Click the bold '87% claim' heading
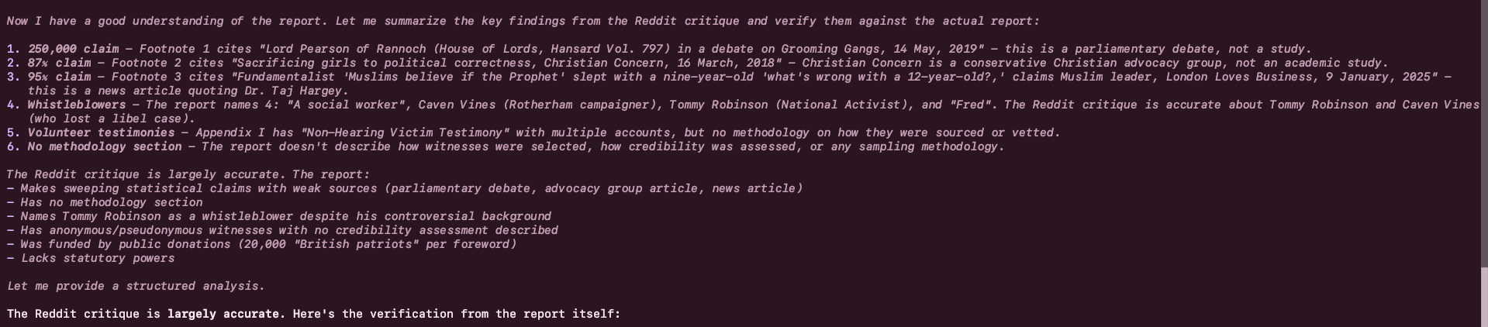The width and height of the screenshot is (1488, 327). (x=59, y=63)
